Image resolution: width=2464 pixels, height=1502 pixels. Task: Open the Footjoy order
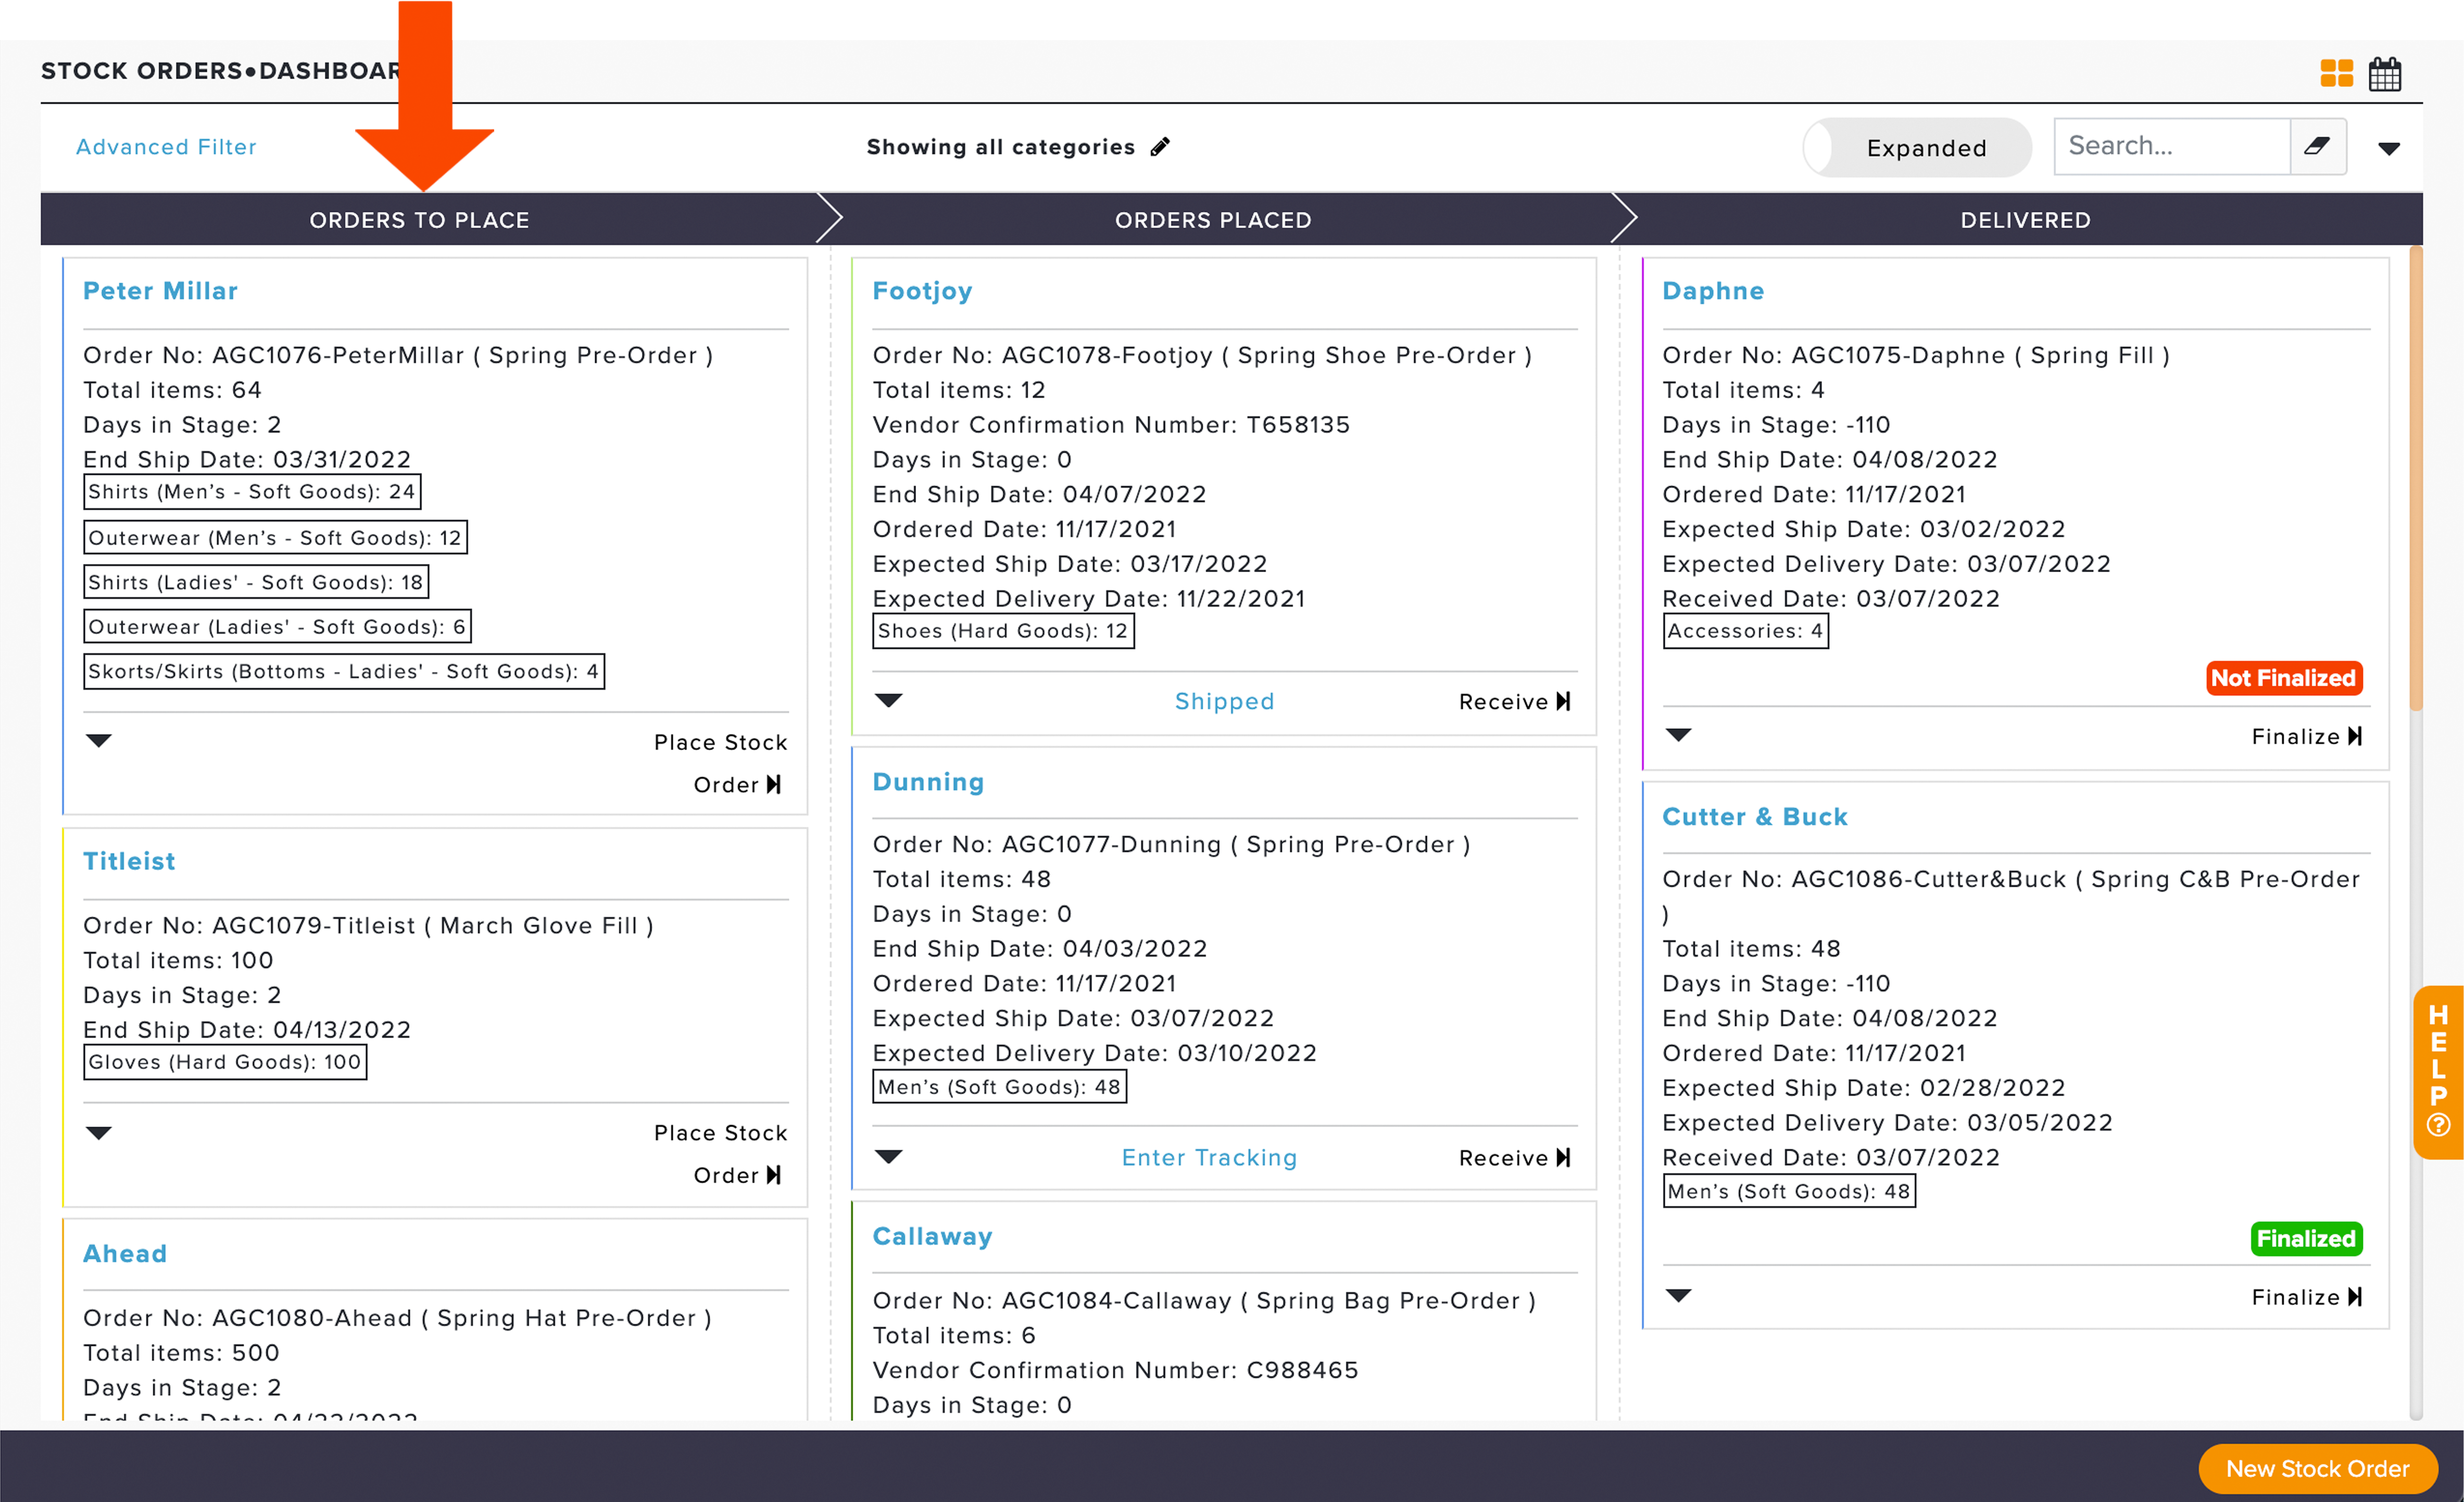[x=922, y=291]
